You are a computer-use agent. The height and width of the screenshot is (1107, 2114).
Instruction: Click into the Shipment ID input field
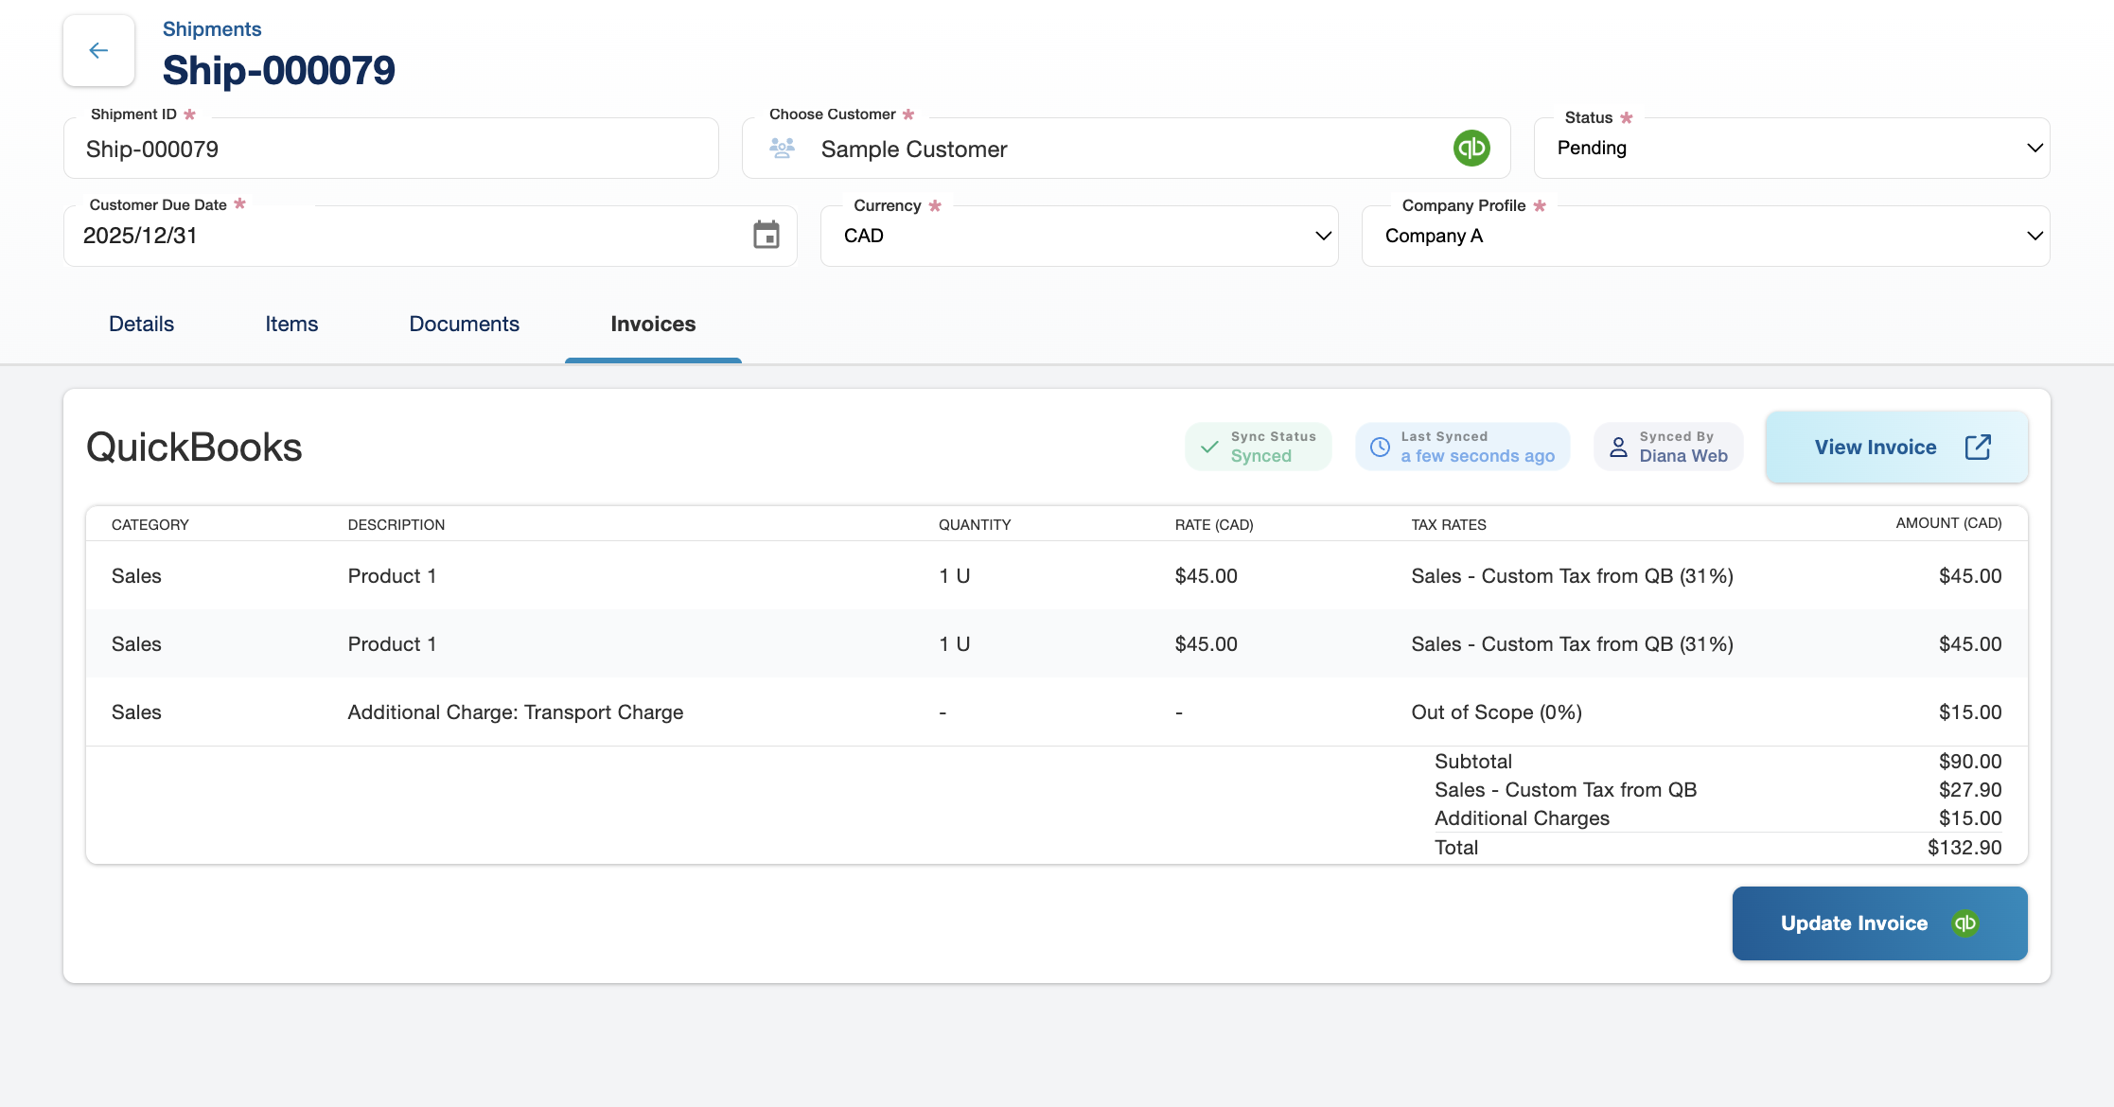coord(390,149)
